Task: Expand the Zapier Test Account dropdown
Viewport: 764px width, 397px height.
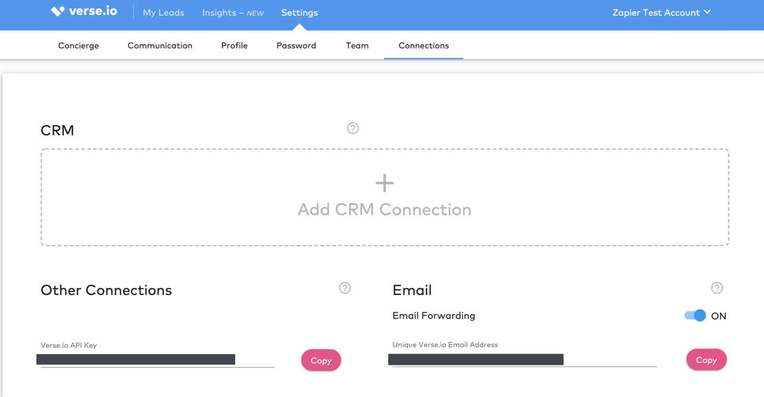Action: pos(661,13)
